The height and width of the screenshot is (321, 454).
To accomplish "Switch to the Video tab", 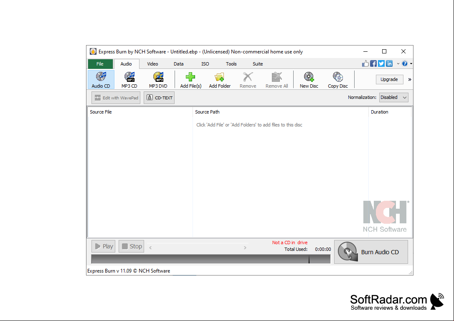I will pyautogui.click(x=152, y=64).
